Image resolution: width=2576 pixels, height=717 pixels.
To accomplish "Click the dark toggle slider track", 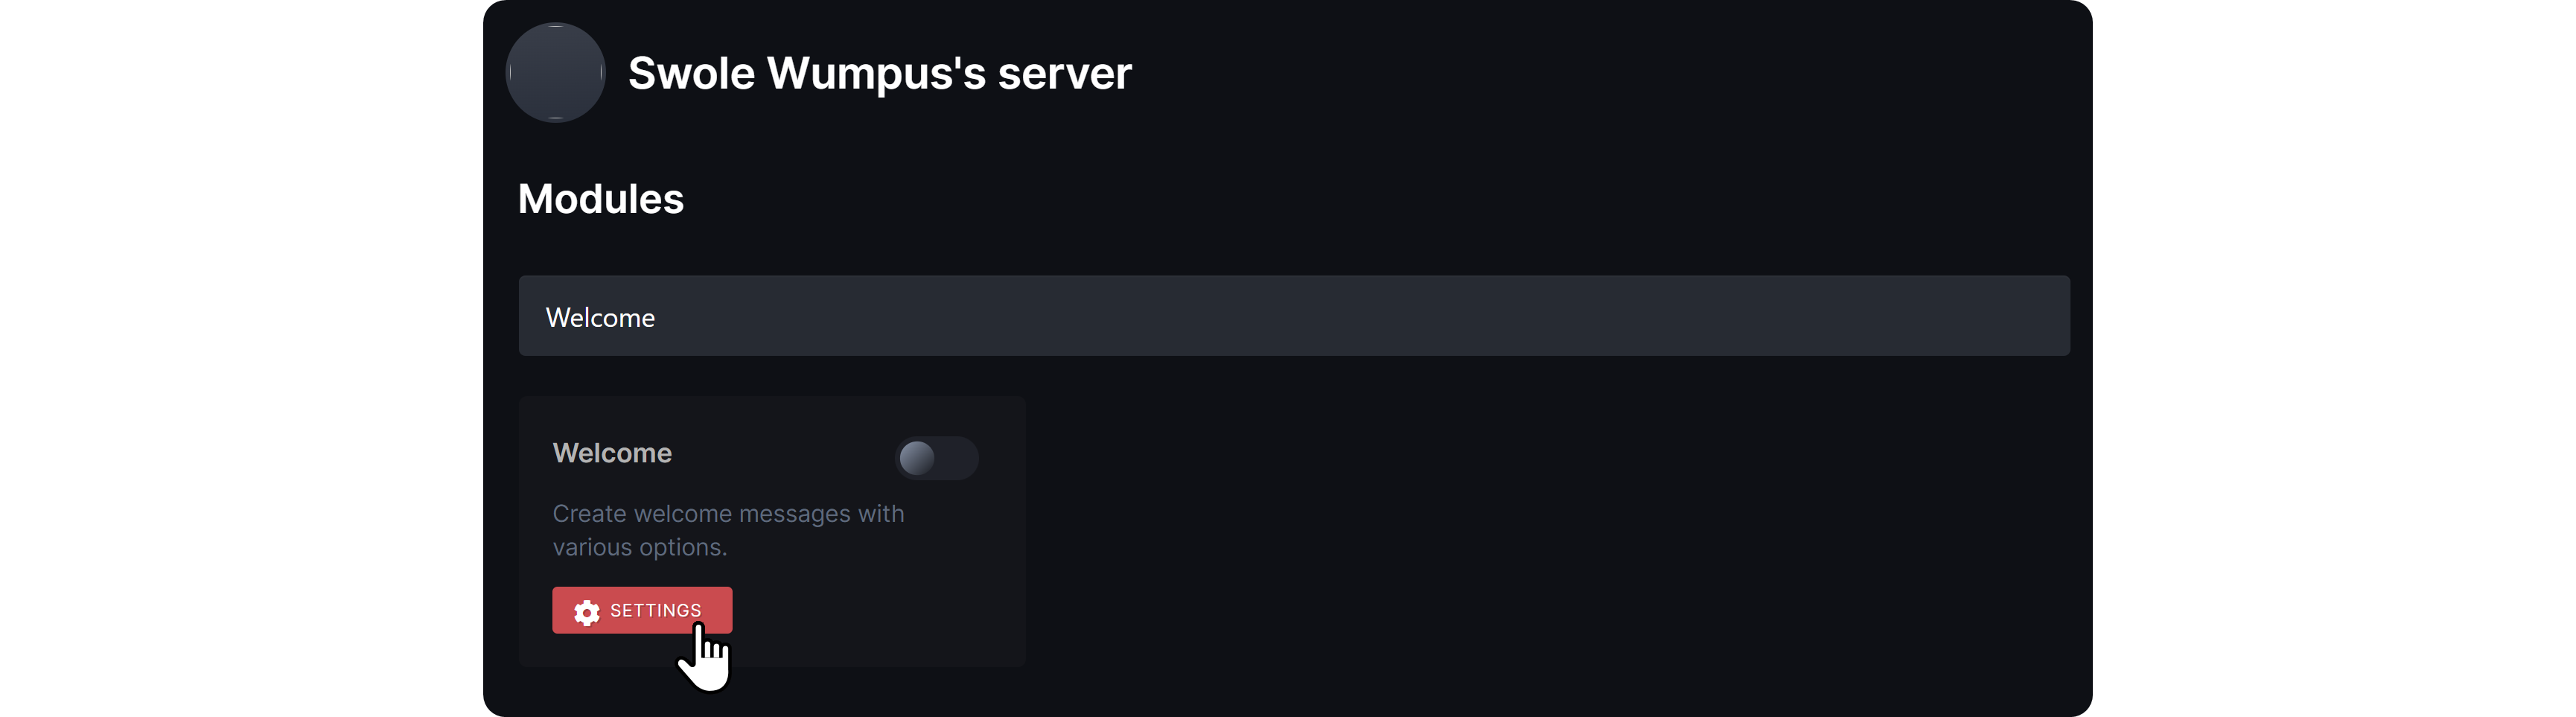I will 936,458.
